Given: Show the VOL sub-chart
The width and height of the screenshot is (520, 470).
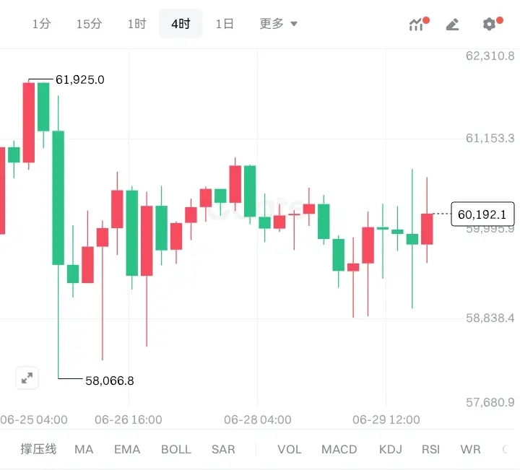Looking at the screenshot, I should 290,450.
